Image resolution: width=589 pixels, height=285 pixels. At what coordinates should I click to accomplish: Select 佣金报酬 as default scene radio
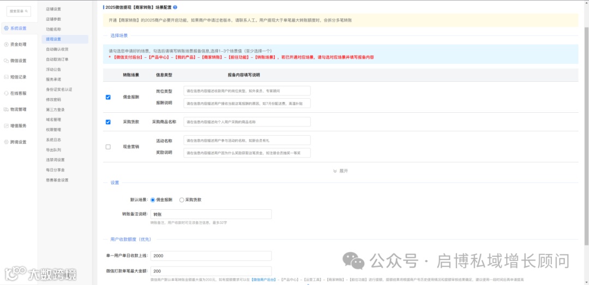tap(153, 200)
